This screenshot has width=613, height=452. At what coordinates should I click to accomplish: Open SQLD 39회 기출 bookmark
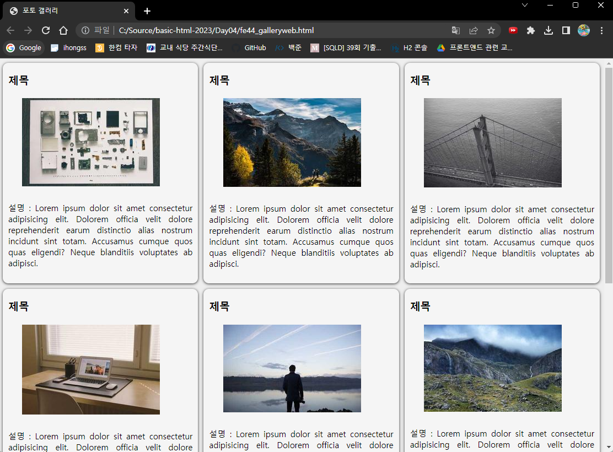pos(346,48)
